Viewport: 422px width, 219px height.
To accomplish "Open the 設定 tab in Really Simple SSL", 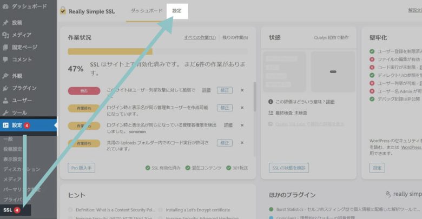I will pyautogui.click(x=177, y=11).
